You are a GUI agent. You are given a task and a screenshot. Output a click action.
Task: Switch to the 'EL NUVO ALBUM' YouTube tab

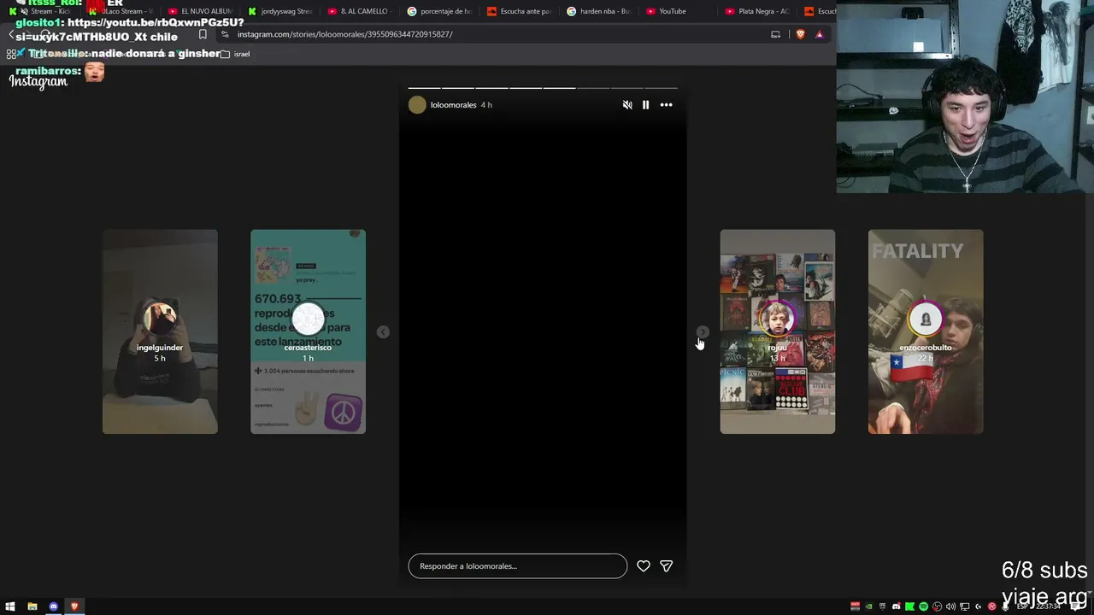click(200, 11)
